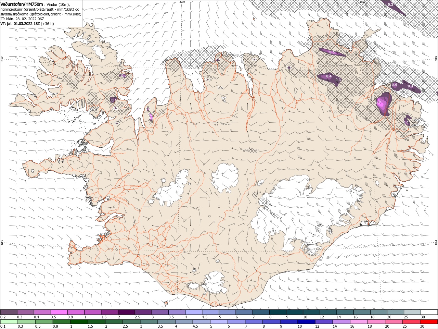Pick lower legend swatch labeled 0.8
This screenshot has height=329, width=438.
pos(62,322)
